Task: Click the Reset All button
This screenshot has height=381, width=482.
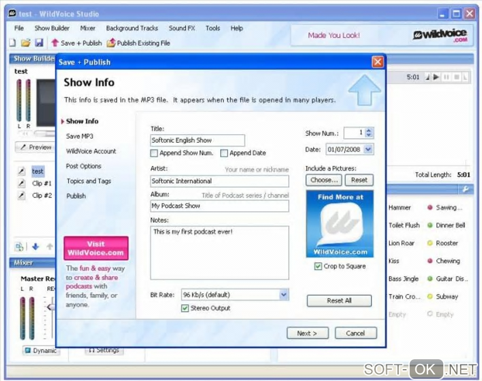Action: tap(339, 301)
